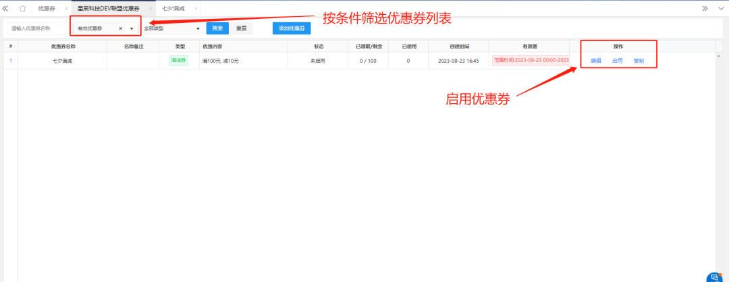Switch to the 七夕满减 tab
This screenshot has width=729, height=282.
click(173, 9)
